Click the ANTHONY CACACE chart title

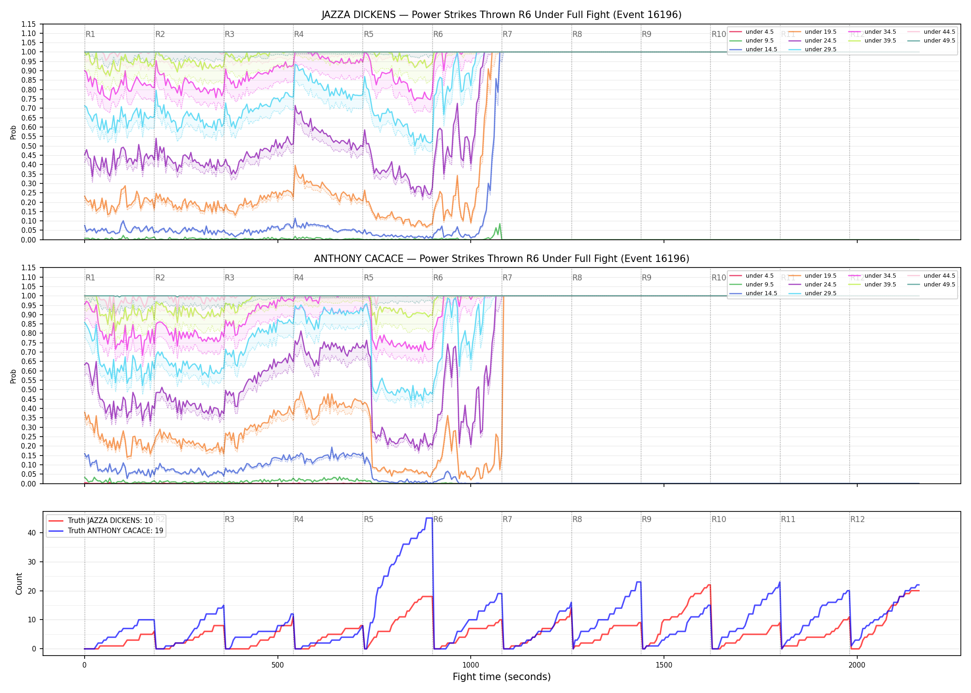pyautogui.click(x=501, y=259)
